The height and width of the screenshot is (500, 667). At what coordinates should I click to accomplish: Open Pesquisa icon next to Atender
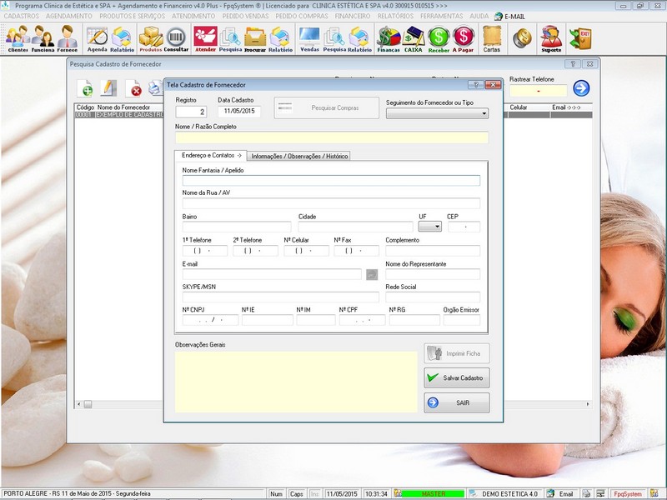[230, 39]
